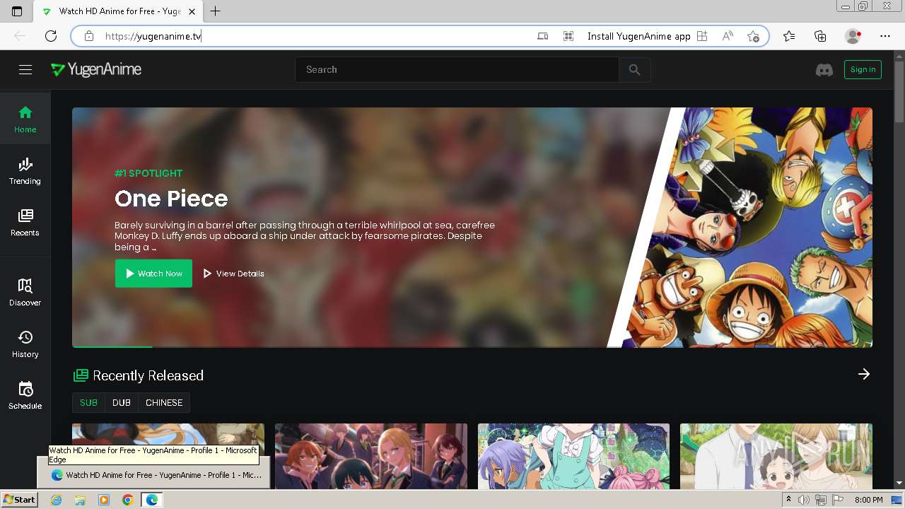Open a new browser tab
Image resolution: width=905 pixels, height=509 pixels.
(216, 11)
